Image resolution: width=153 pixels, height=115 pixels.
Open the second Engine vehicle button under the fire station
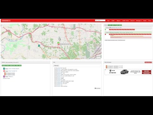click(11, 75)
